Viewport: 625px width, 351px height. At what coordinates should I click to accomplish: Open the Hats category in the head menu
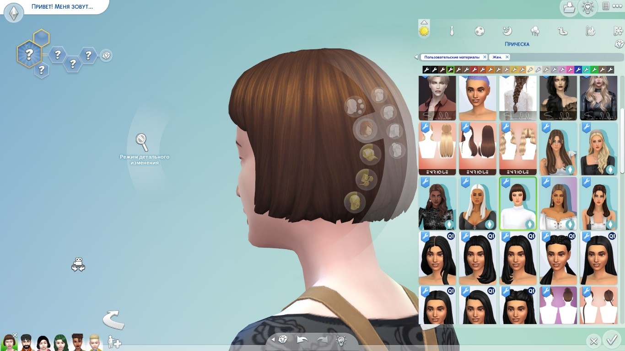pos(369,155)
